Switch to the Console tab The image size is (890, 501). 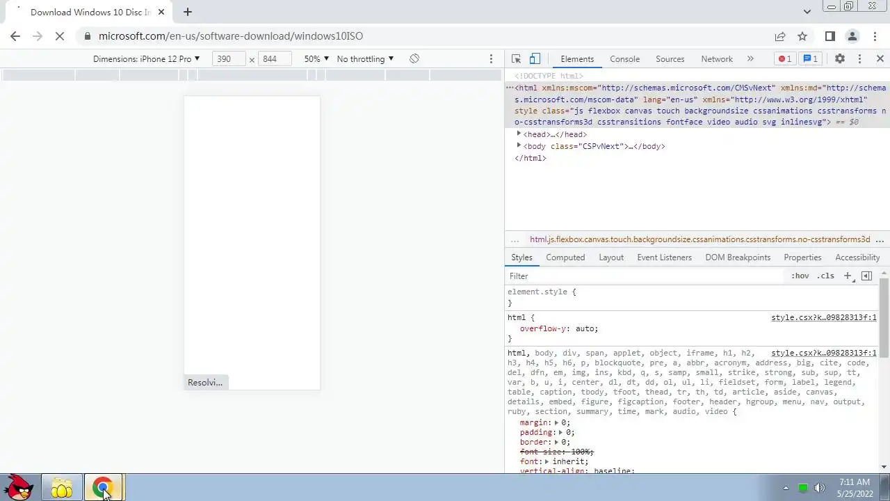(624, 59)
